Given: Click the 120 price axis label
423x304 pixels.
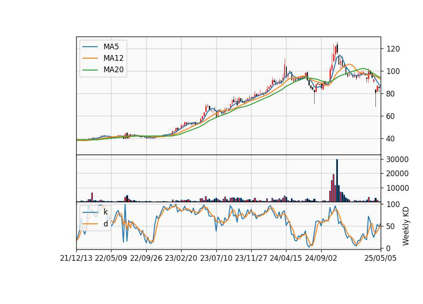Looking at the screenshot, I should [x=393, y=49].
